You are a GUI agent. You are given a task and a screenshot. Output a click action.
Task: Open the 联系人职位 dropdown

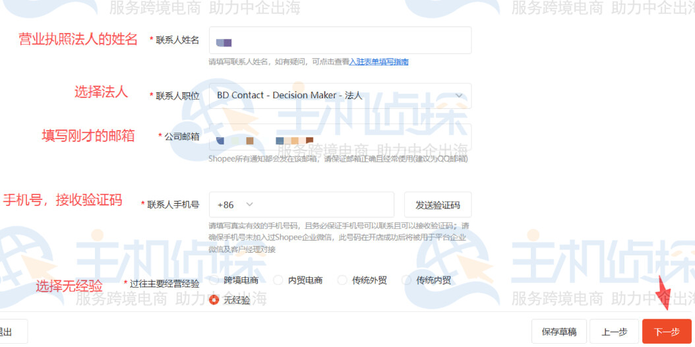[340, 96]
